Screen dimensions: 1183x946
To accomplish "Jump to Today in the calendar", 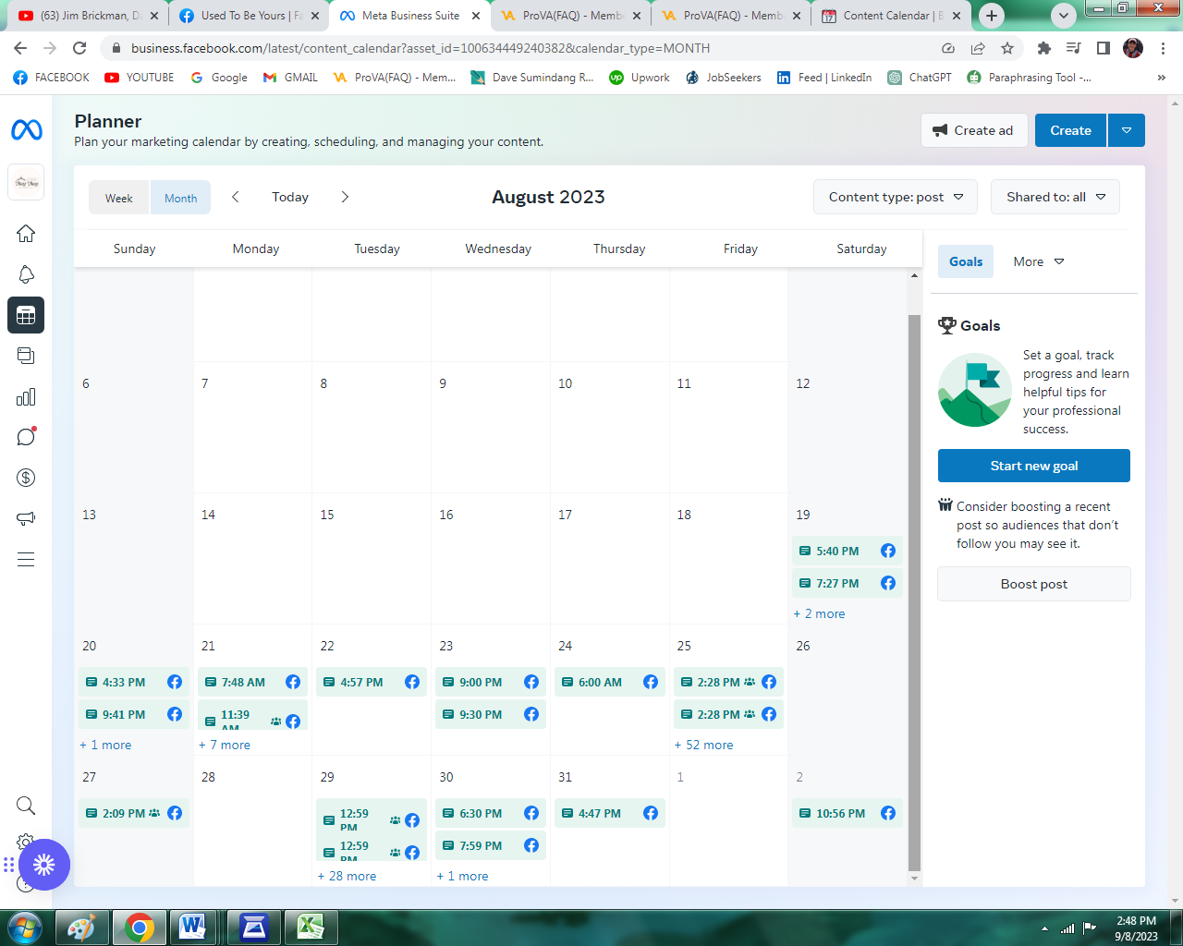I will click(290, 197).
